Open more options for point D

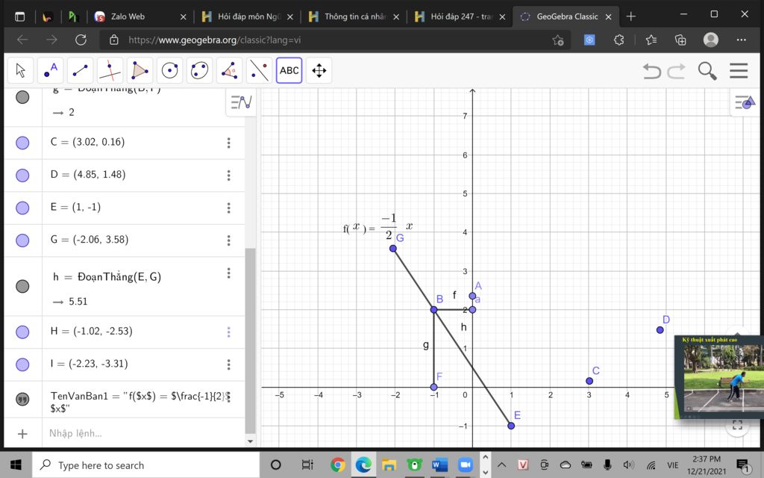pyautogui.click(x=228, y=176)
